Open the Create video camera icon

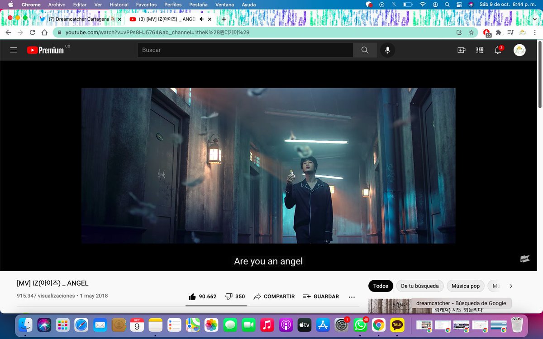click(461, 50)
